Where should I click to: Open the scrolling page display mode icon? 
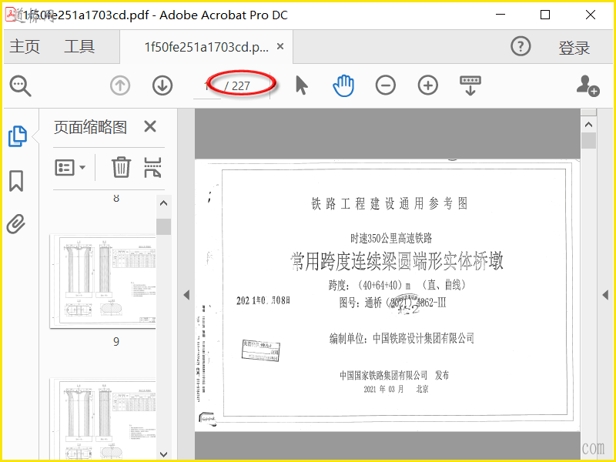470,85
